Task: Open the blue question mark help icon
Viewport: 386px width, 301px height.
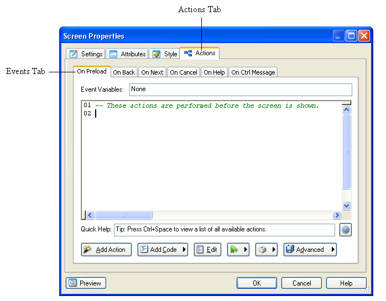Action: (x=346, y=230)
